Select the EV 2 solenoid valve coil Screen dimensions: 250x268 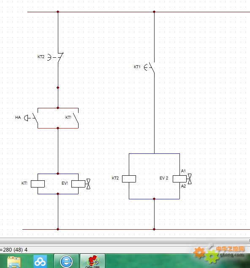182,179
